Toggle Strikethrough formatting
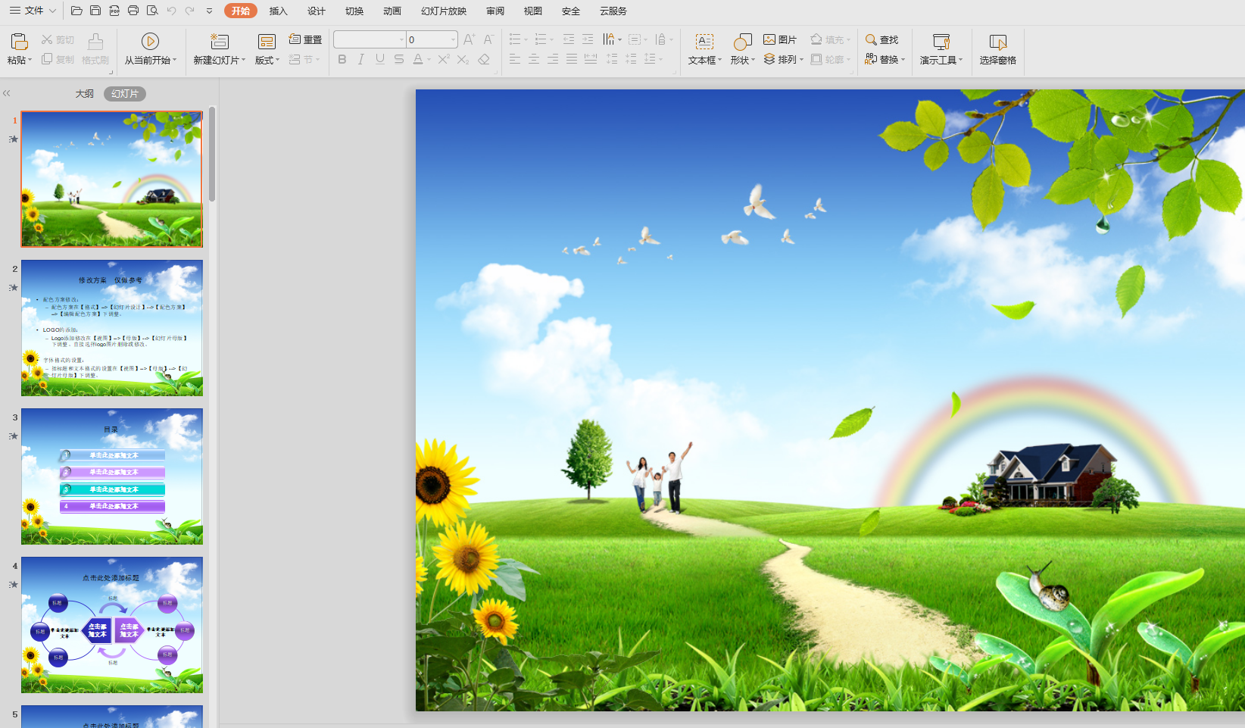1245x728 pixels. click(x=399, y=59)
